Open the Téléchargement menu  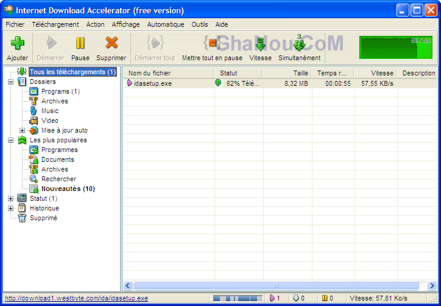pos(55,24)
